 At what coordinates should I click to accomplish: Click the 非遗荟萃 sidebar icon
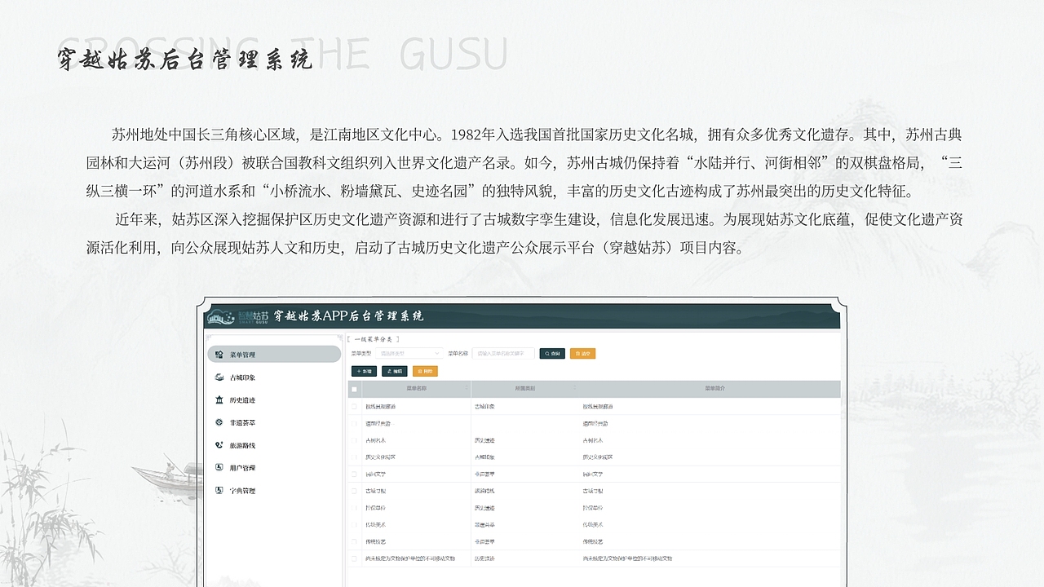click(219, 422)
